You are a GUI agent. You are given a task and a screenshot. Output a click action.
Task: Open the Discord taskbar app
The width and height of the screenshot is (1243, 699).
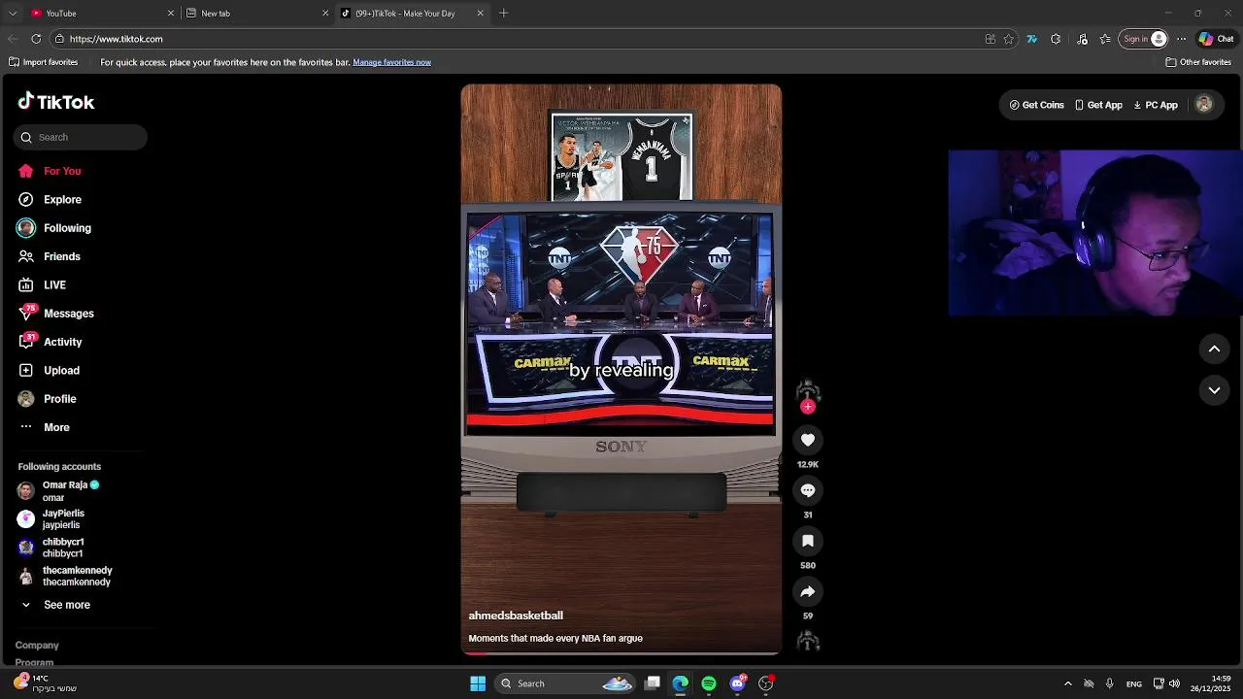pos(737,683)
